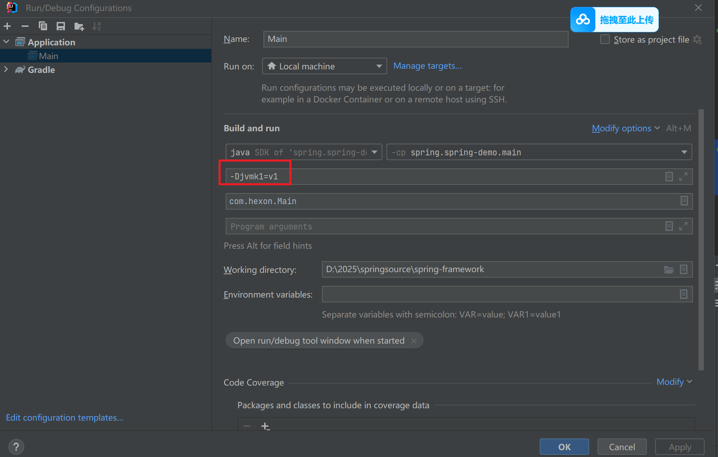Click the Add New Configuration plus icon
Image resolution: width=718 pixels, height=457 pixels.
tap(7, 26)
